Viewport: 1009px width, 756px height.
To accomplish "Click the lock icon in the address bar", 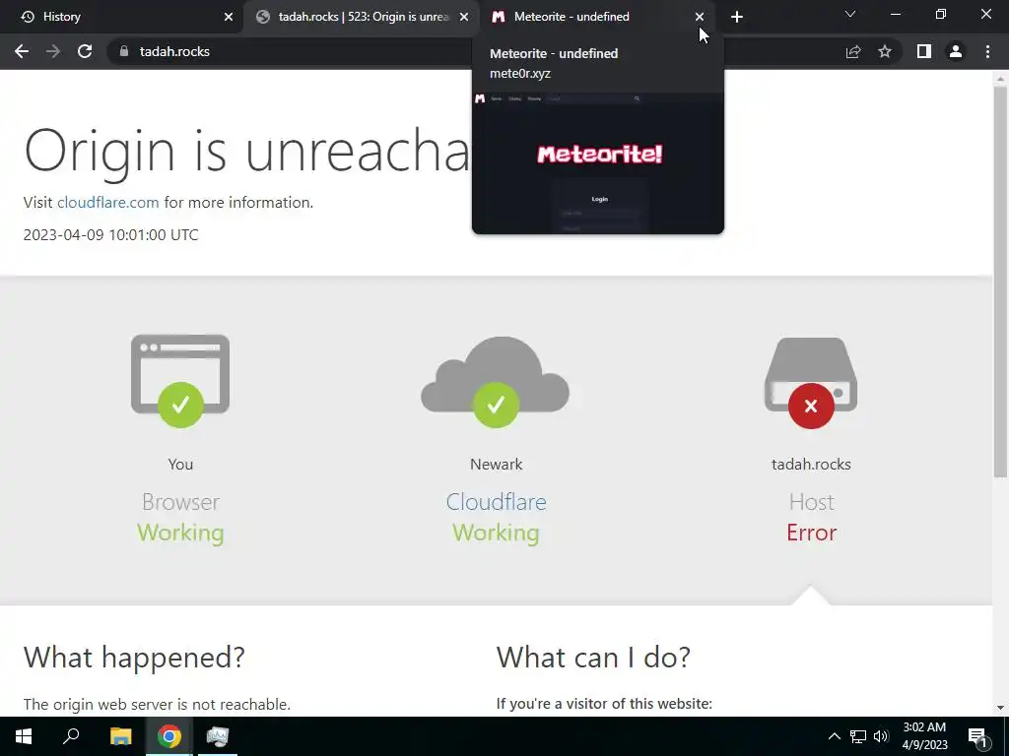I will point(123,51).
